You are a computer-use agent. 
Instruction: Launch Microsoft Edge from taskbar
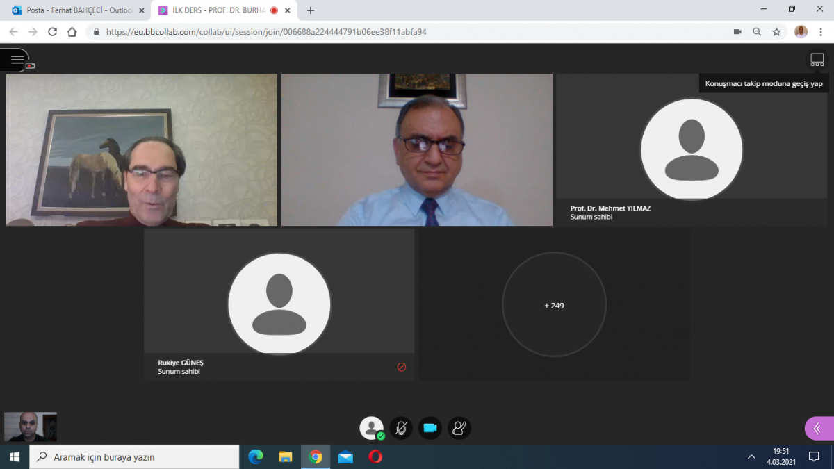[256, 456]
